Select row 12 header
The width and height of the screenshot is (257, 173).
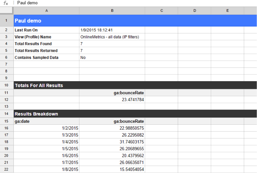click(x=7, y=100)
